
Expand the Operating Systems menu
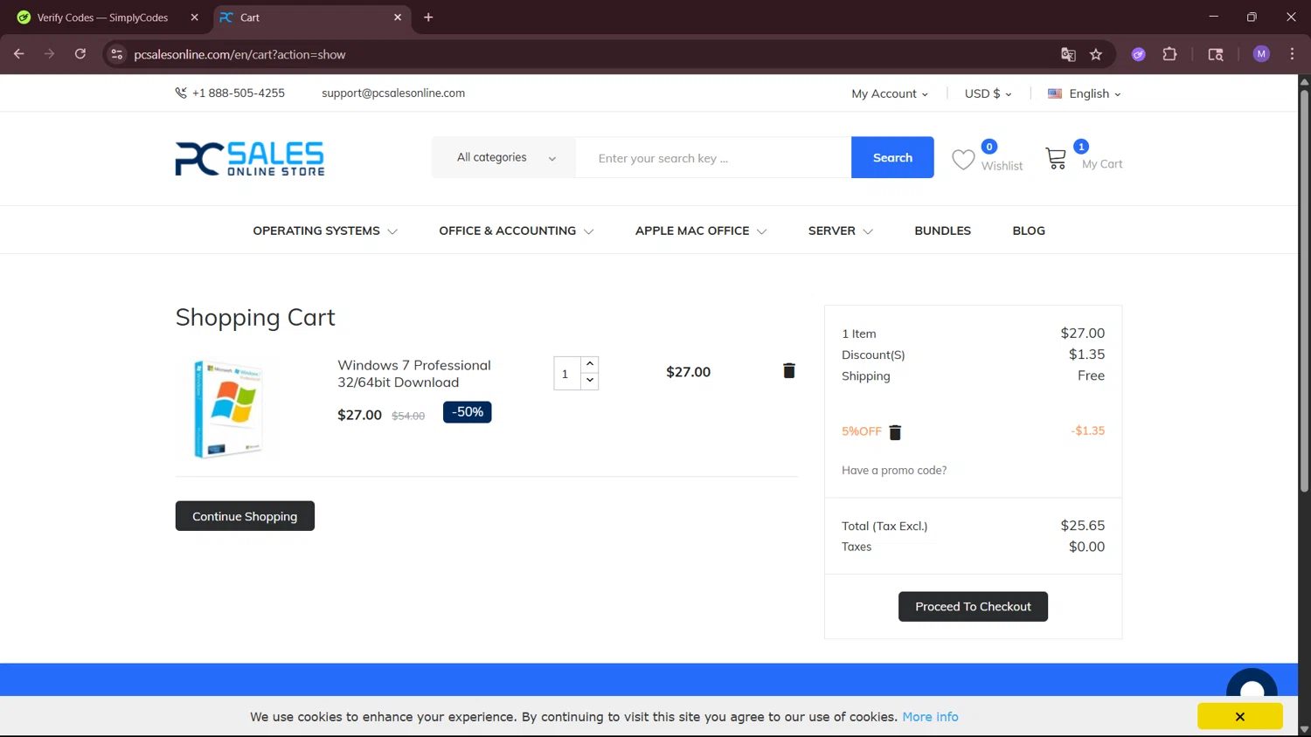(x=325, y=231)
